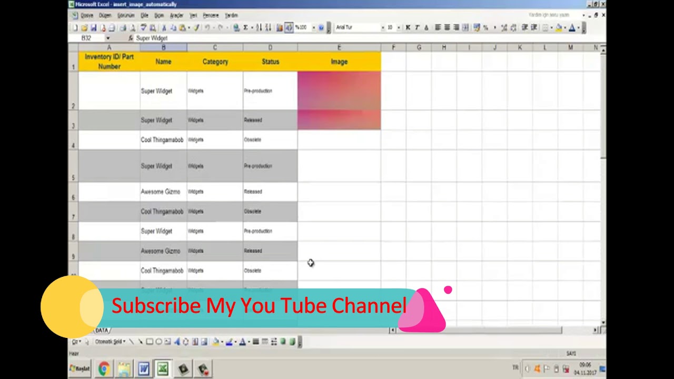
Task: Click the Open folder icon in the toolbar
Action: [84, 27]
